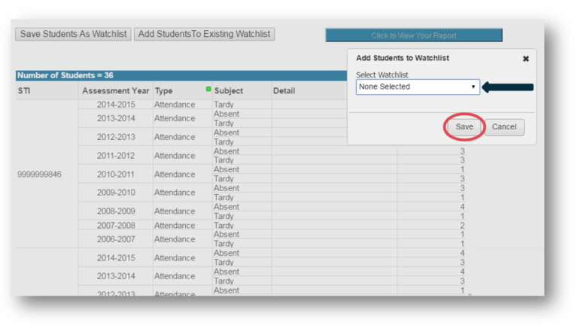The width and height of the screenshot is (578, 325).
Task: Open the Click to View Your Report bar
Action: click(x=414, y=35)
